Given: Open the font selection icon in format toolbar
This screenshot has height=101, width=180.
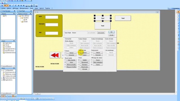Looking at the screenshot, I should 2,6.
